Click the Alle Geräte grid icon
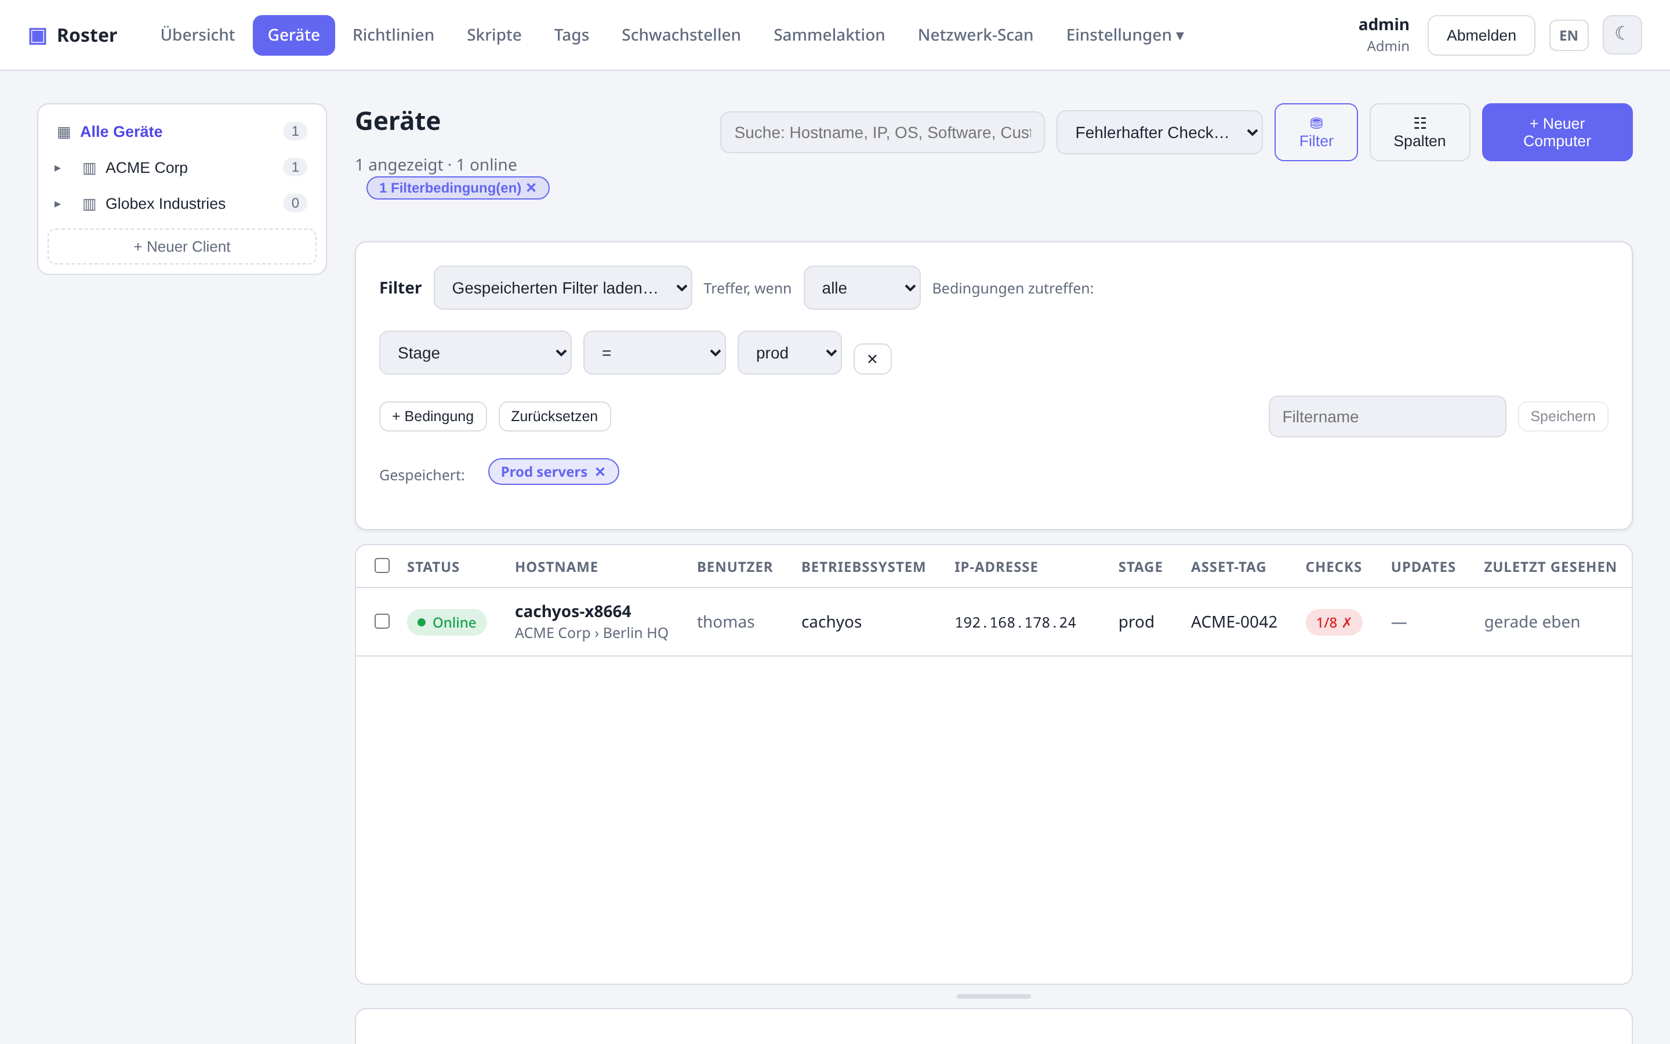Viewport: 1670px width, 1044px height. coord(63,132)
